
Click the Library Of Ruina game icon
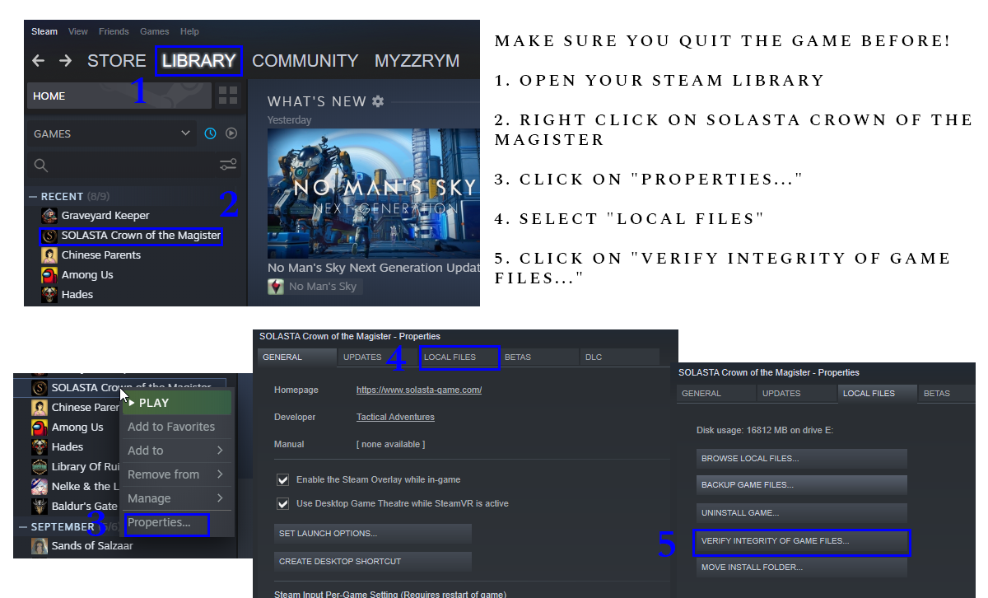pos(40,466)
